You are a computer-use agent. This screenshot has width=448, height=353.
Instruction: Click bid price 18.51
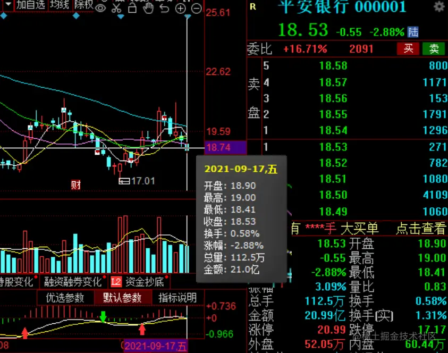333,179
